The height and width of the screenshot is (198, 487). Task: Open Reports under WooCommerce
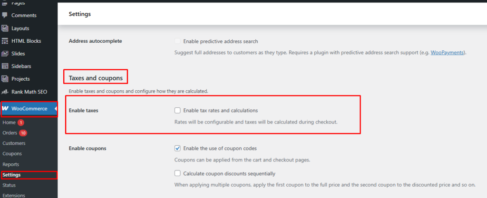[11, 164]
